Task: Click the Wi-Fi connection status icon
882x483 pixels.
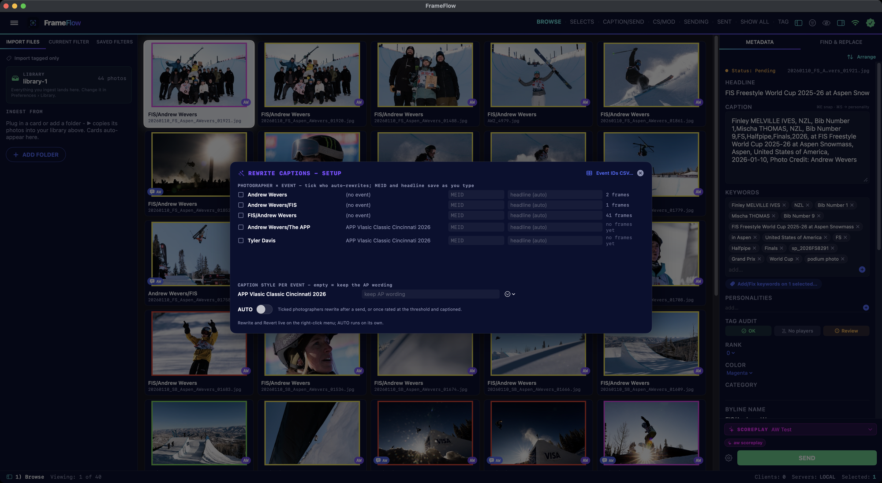Action: pyautogui.click(x=855, y=23)
